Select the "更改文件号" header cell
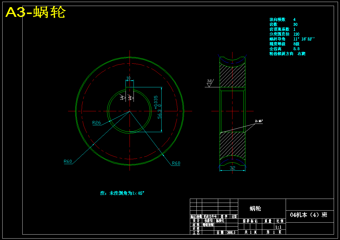 click(210, 216)
